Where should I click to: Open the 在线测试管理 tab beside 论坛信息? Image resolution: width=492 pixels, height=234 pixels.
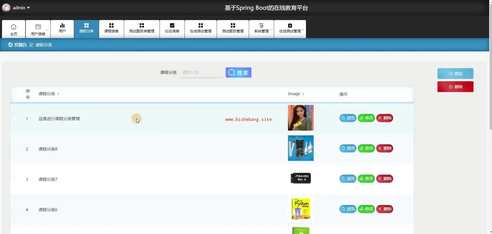(x=200, y=29)
